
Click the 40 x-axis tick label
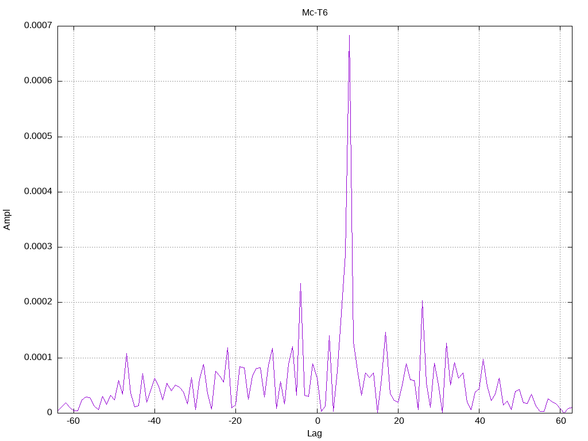point(479,421)
